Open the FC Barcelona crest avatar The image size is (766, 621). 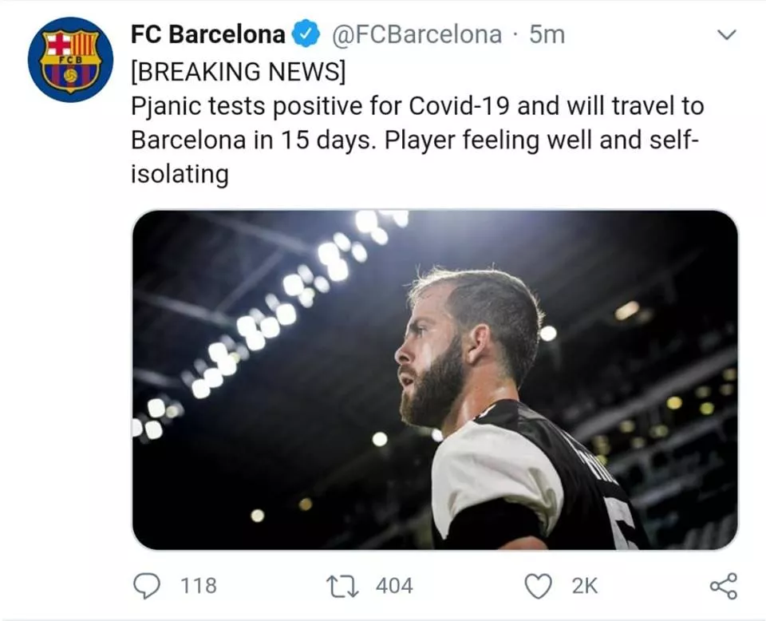pos(70,59)
